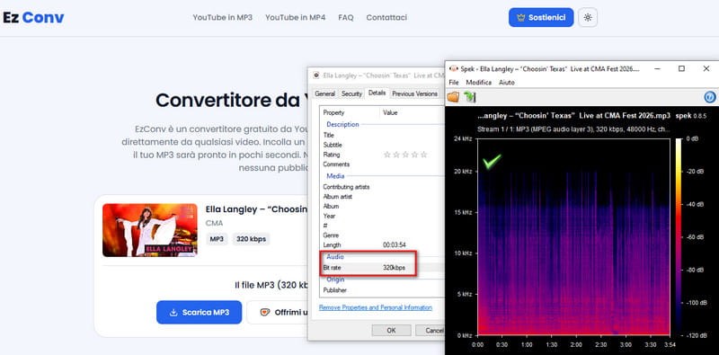Click the Publisher property row
719x355 pixels.
point(382,290)
